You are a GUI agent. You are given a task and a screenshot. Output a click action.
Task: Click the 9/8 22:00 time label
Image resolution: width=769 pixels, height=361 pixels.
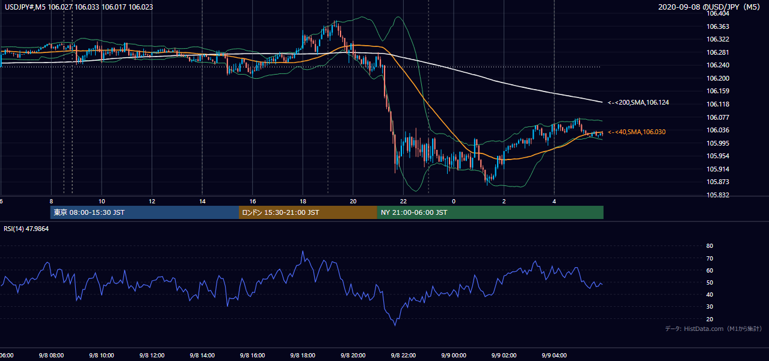404,355
